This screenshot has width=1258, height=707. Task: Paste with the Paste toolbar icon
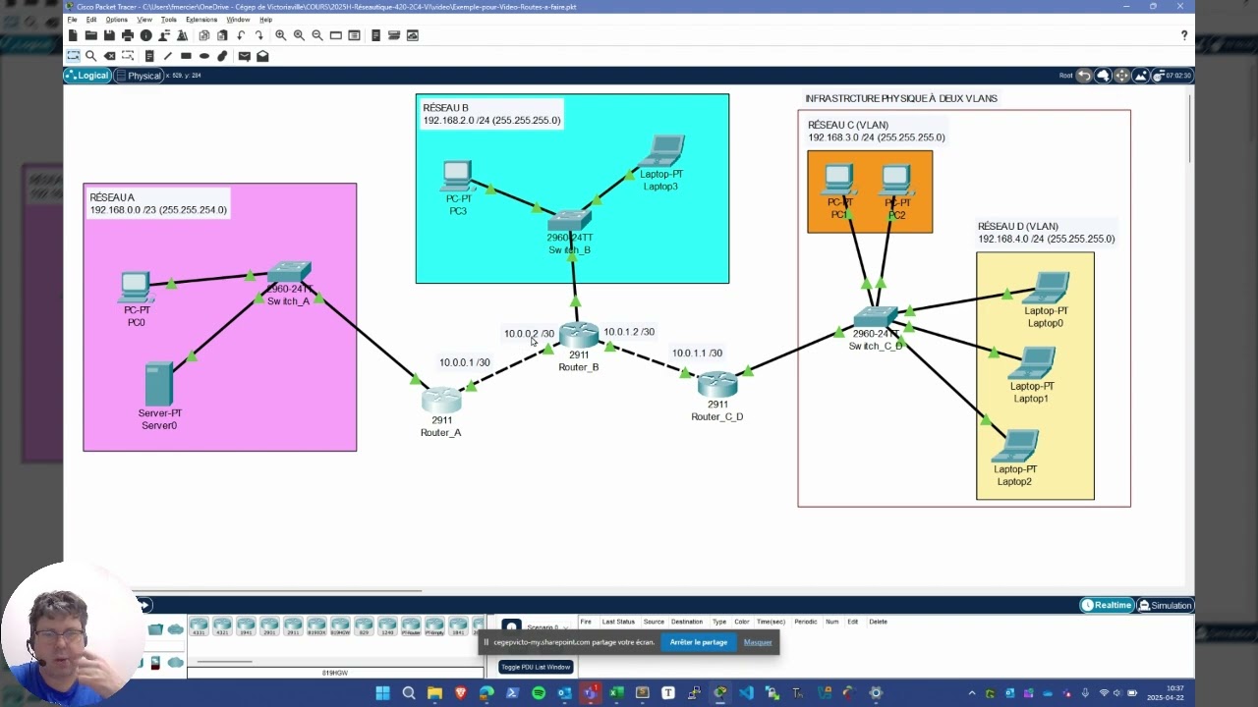tap(222, 35)
